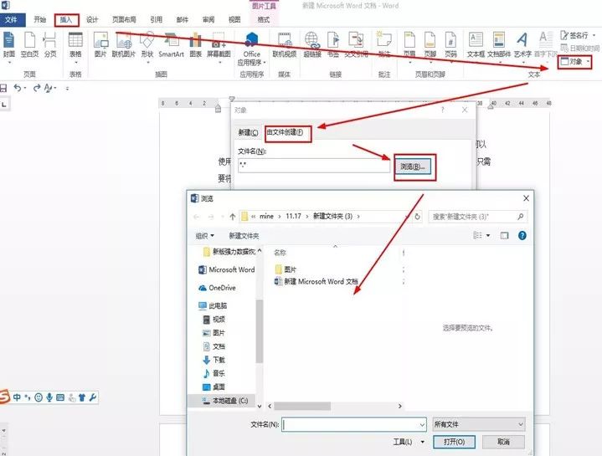Undo the last action

(x=18, y=88)
